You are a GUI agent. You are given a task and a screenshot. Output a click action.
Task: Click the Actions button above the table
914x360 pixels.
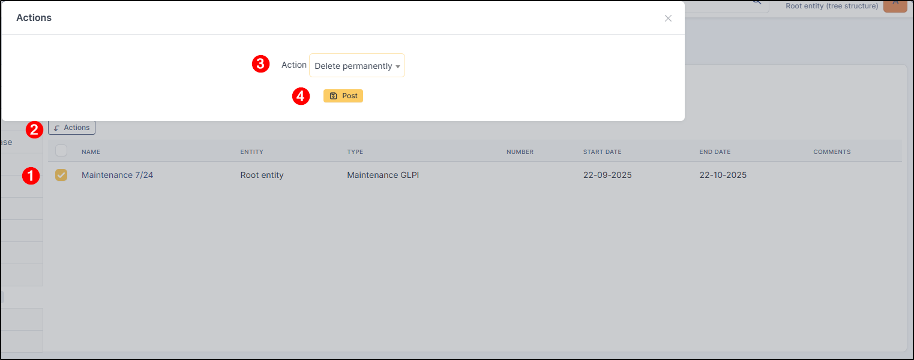(x=72, y=128)
